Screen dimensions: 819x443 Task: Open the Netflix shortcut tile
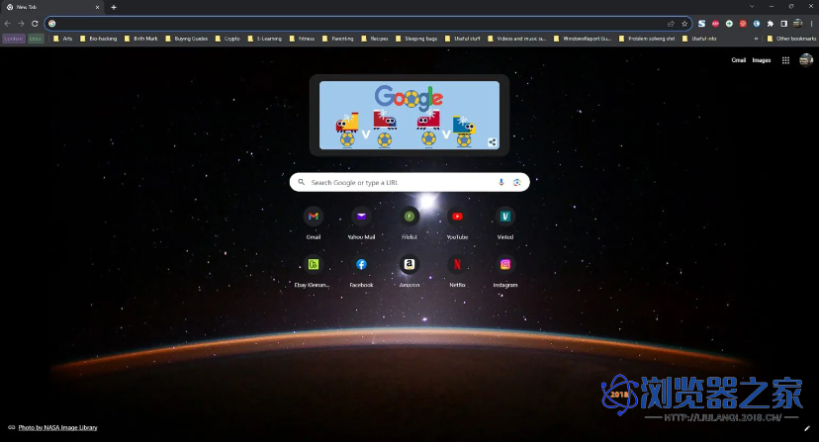pyautogui.click(x=458, y=271)
